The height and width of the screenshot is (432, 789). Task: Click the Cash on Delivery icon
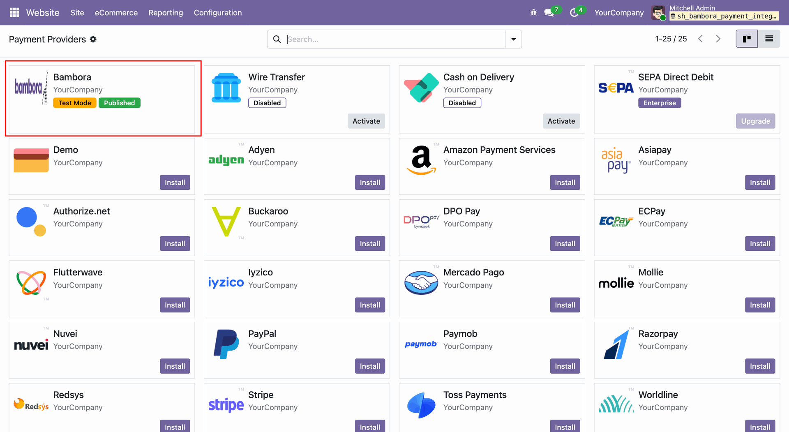(x=421, y=88)
